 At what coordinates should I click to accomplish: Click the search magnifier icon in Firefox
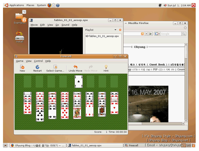tap(184, 34)
